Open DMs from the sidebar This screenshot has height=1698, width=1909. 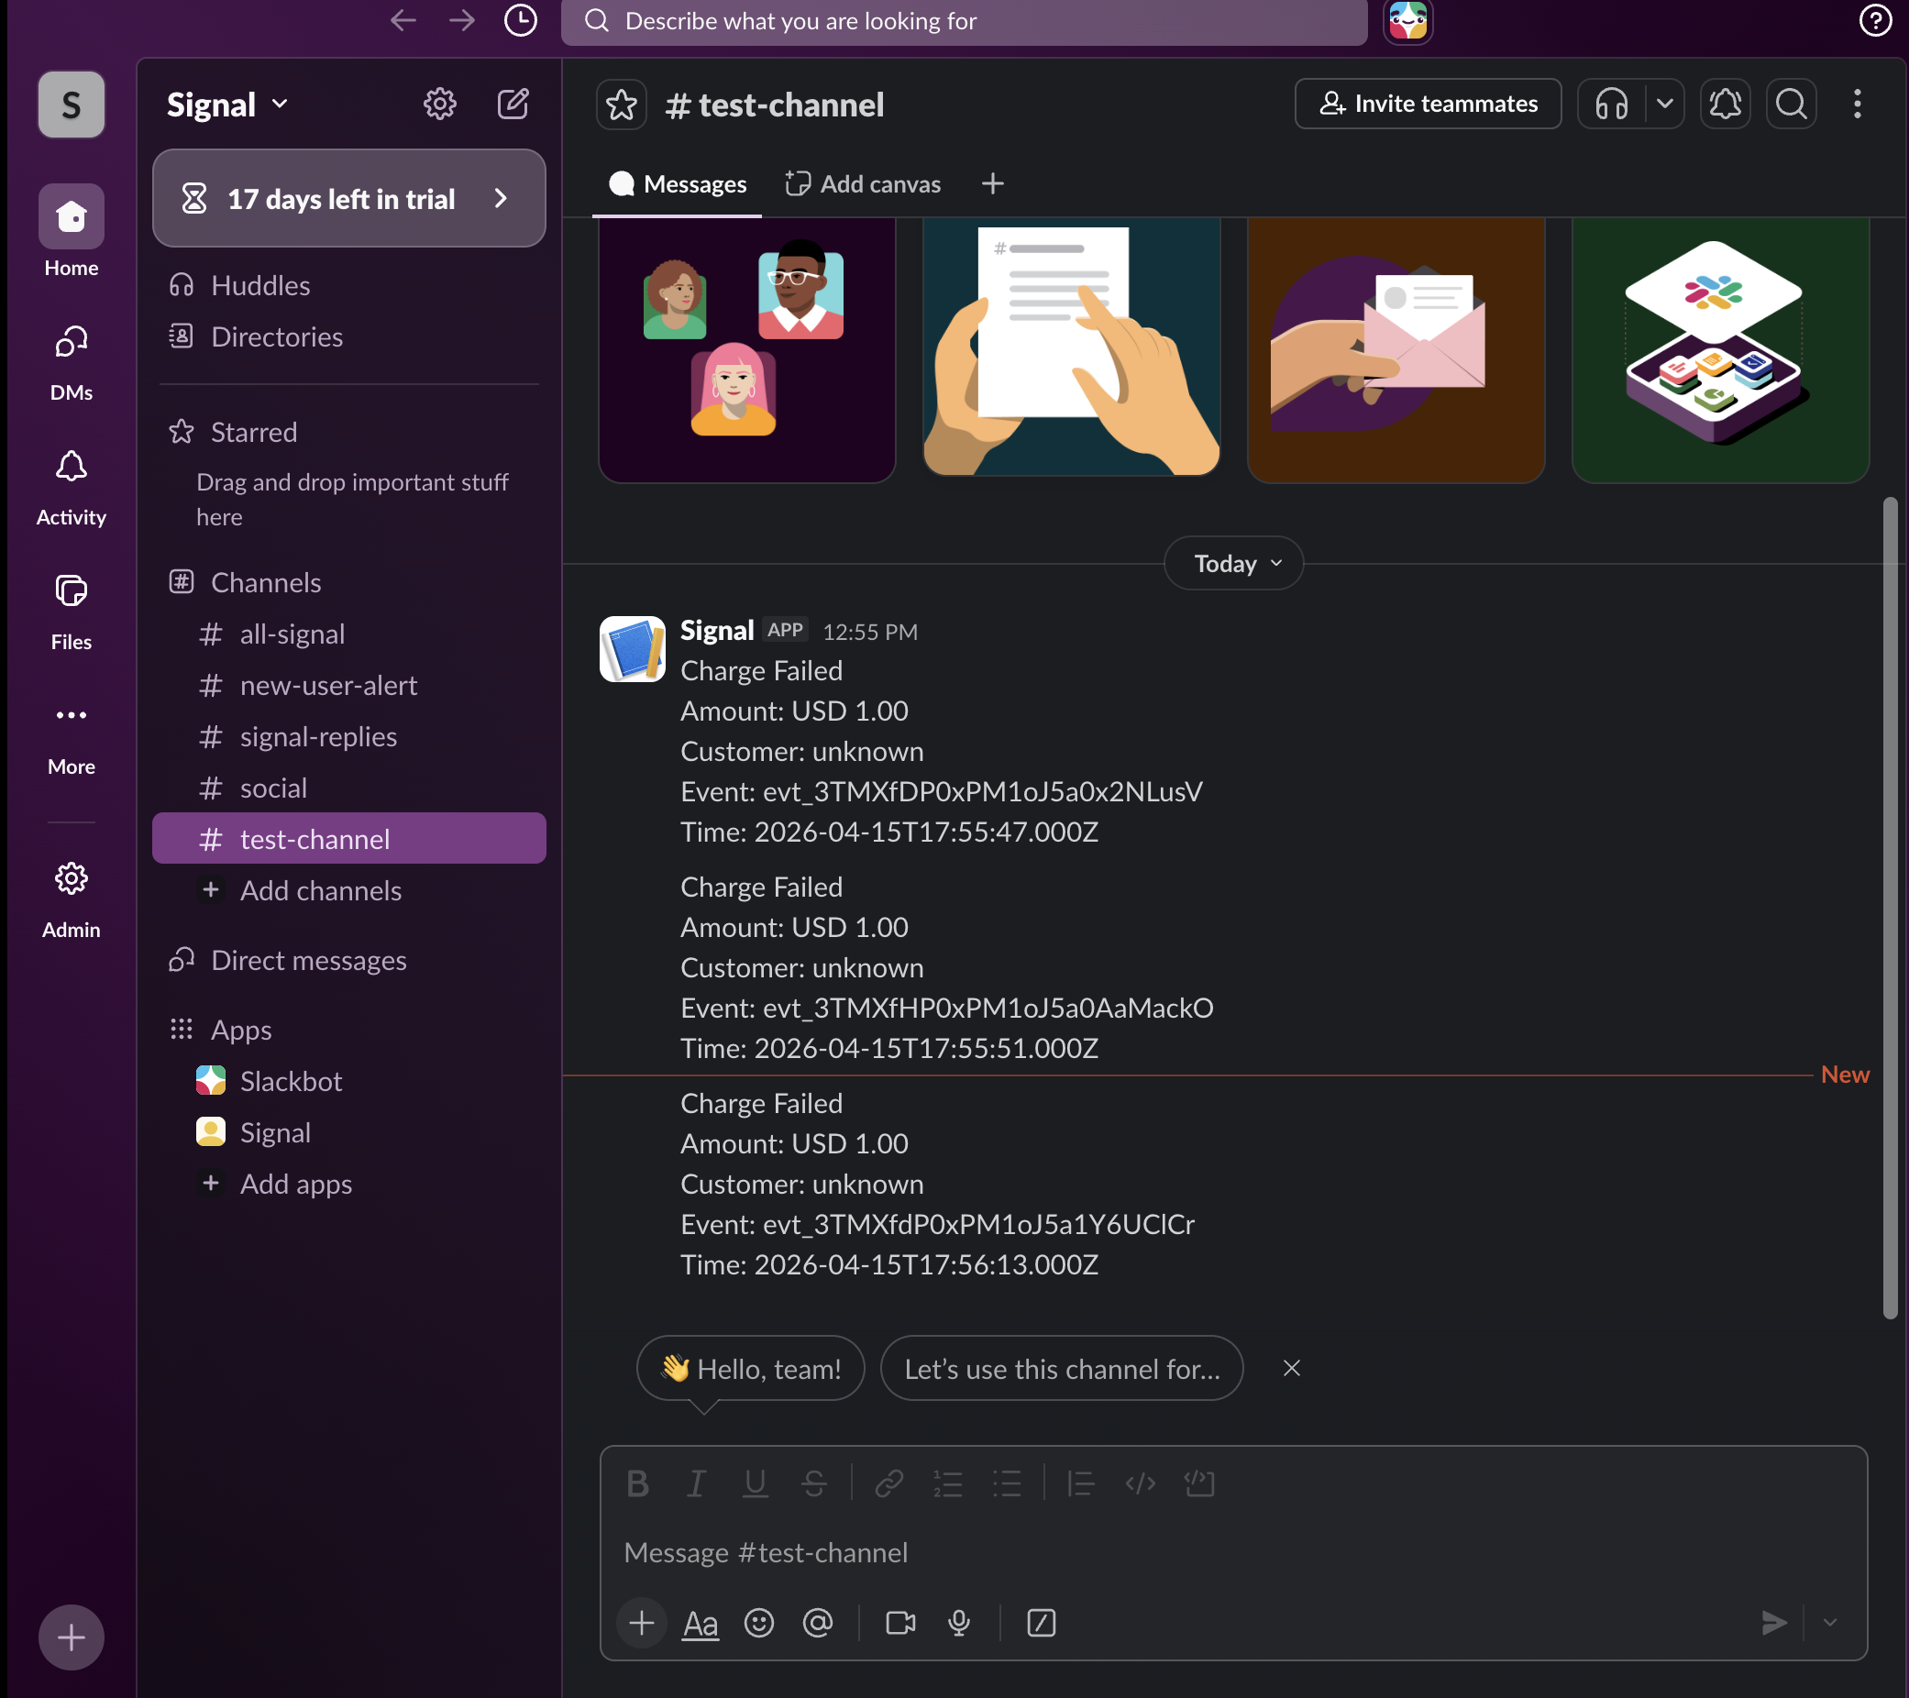tap(71, 355)
